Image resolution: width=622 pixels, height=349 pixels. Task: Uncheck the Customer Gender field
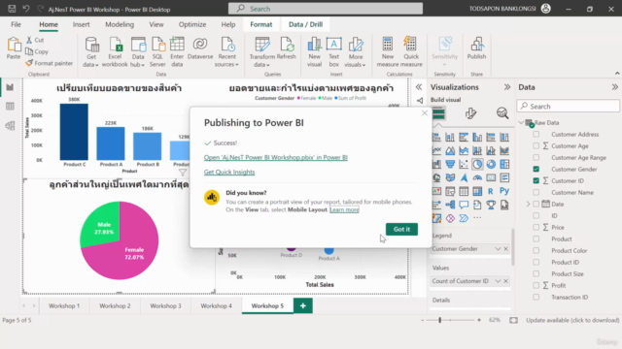(536, 169)
